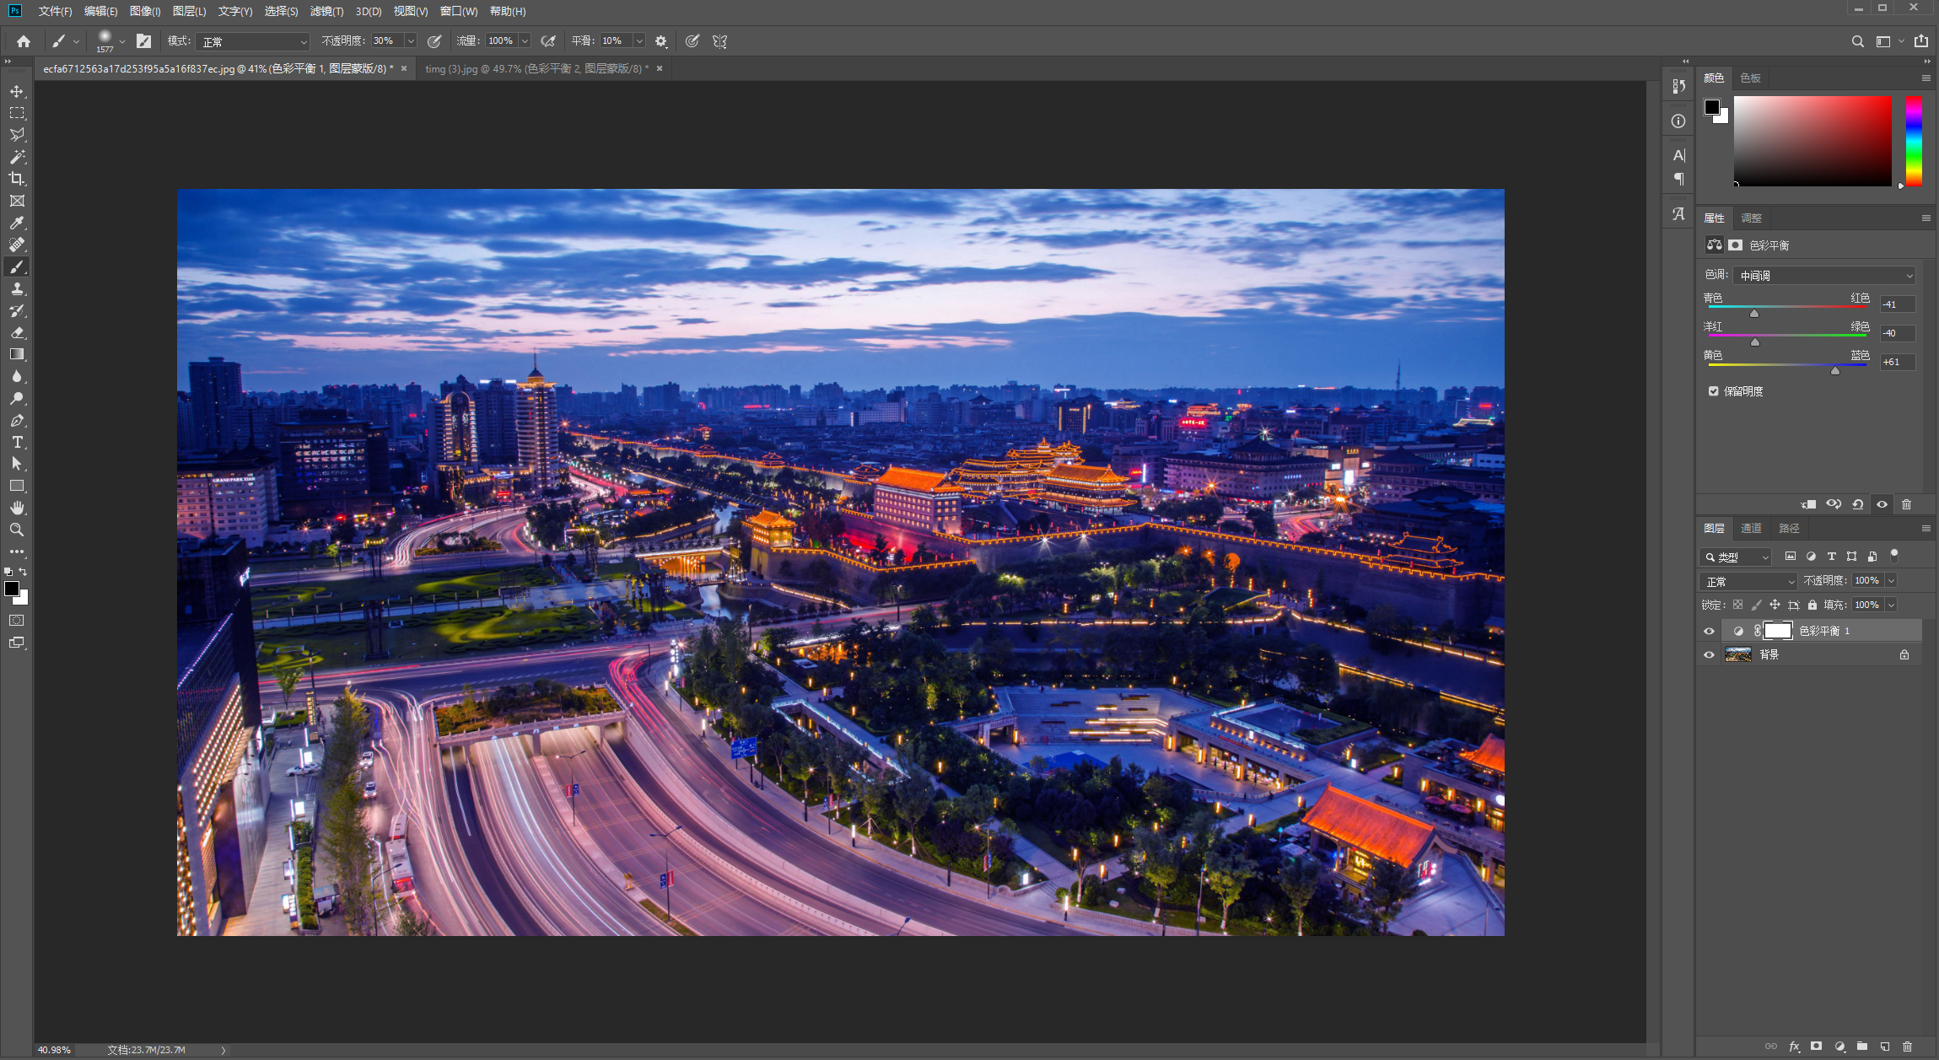Switch to the timg (3).jpg document tab
Screen dimensions: 1939x1060
click(534, 69)
